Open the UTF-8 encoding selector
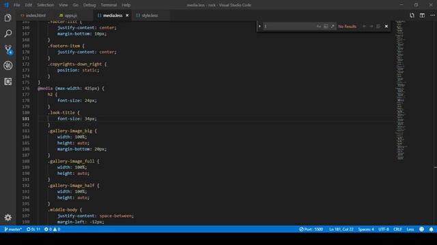Viewport: 437px width, 245px height. [384, 229]
